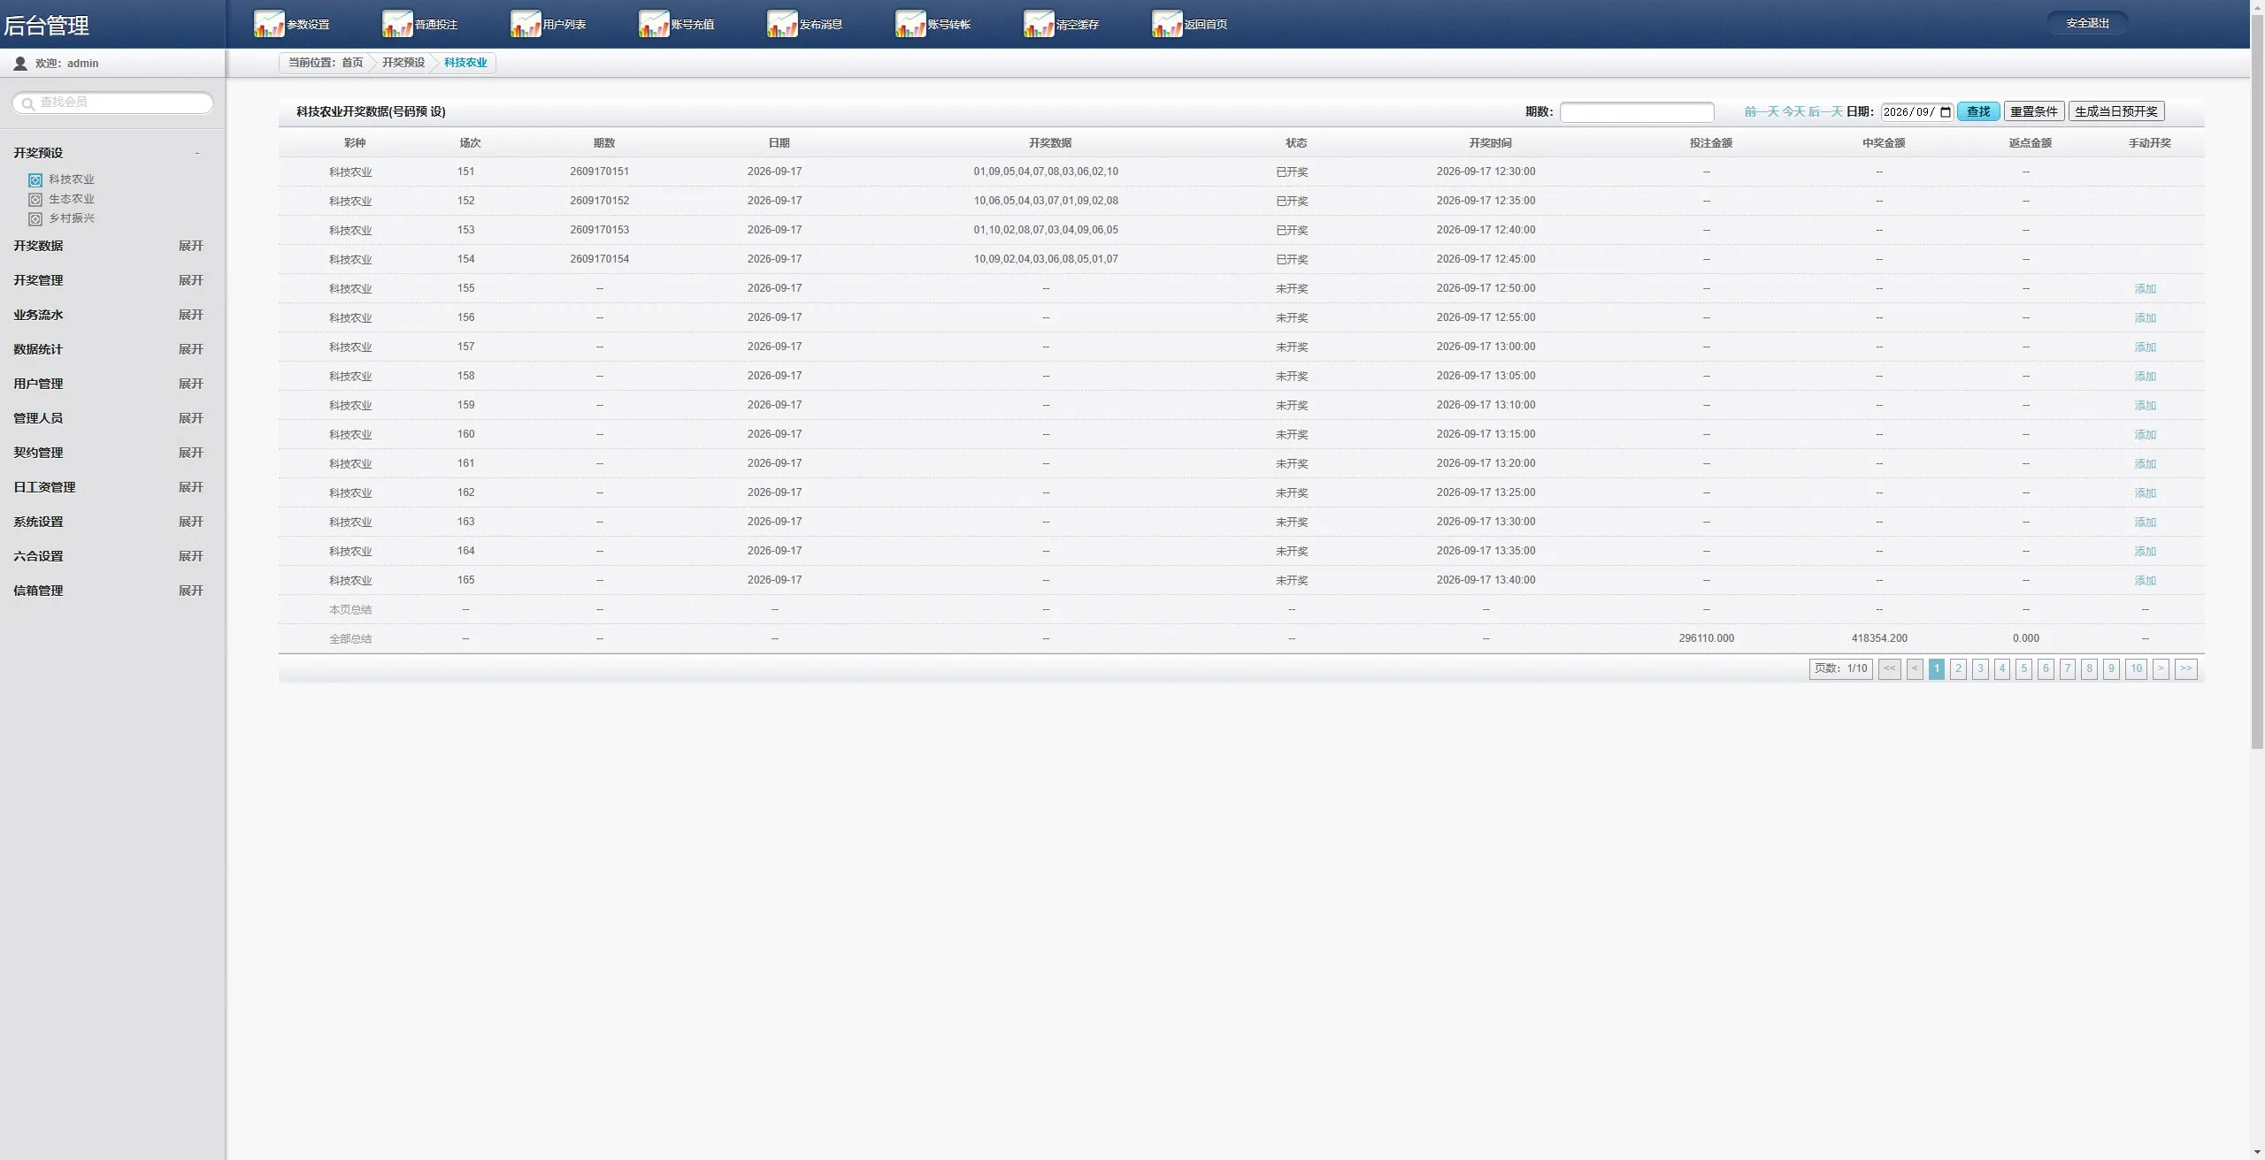
Task: Open the 清空缓存 toolbar icon
Action: coord(1039,24)
